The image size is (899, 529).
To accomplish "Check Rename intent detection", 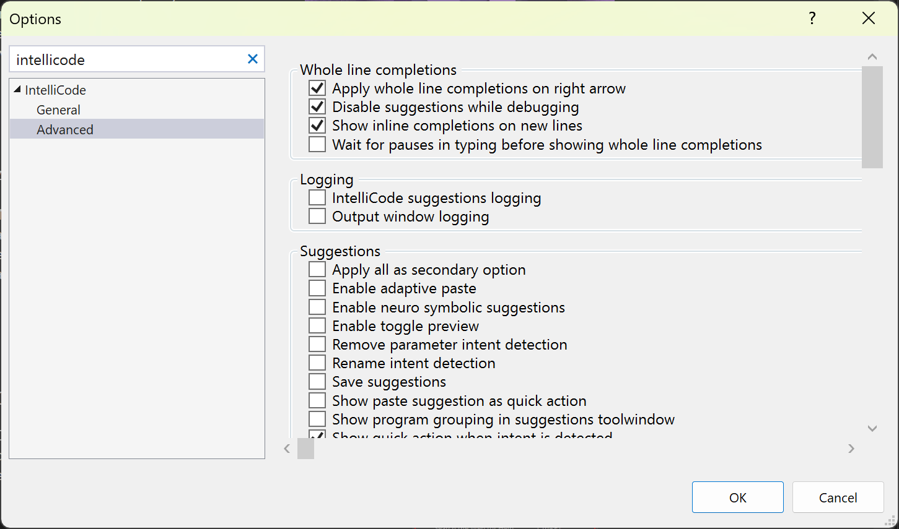I will 317,363.
